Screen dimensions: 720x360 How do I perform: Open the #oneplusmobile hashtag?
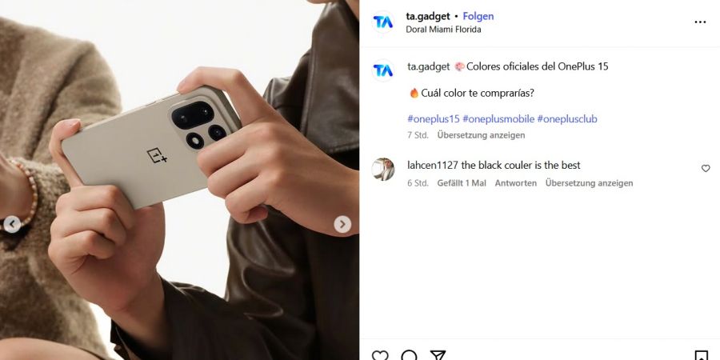pos(498,119)
